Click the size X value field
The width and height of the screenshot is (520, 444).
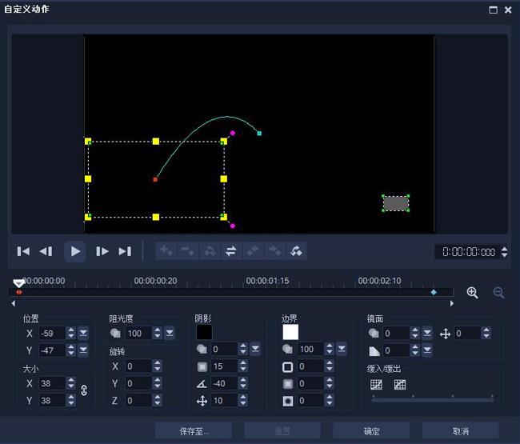click(52, 384)
